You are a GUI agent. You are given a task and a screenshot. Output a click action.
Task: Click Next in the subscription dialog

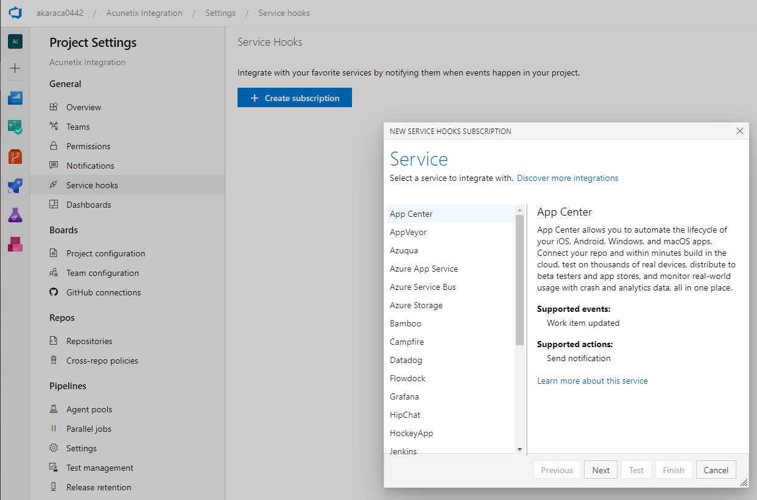[600, 470]
